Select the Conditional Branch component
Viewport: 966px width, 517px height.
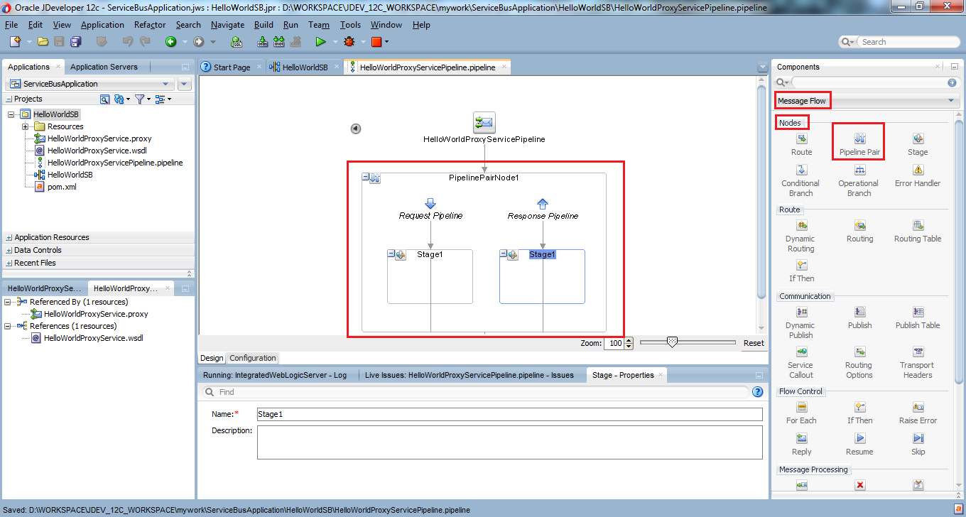point(801,181)
